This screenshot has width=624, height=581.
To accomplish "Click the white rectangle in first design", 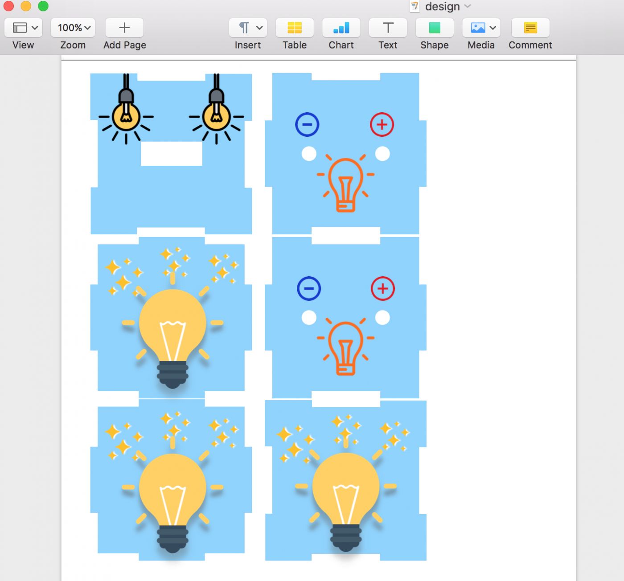I will tap(172, 154).
